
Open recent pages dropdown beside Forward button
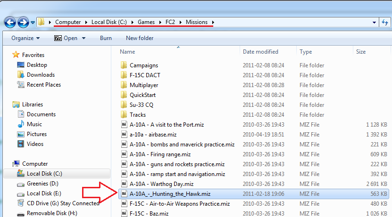click(33, 23)
